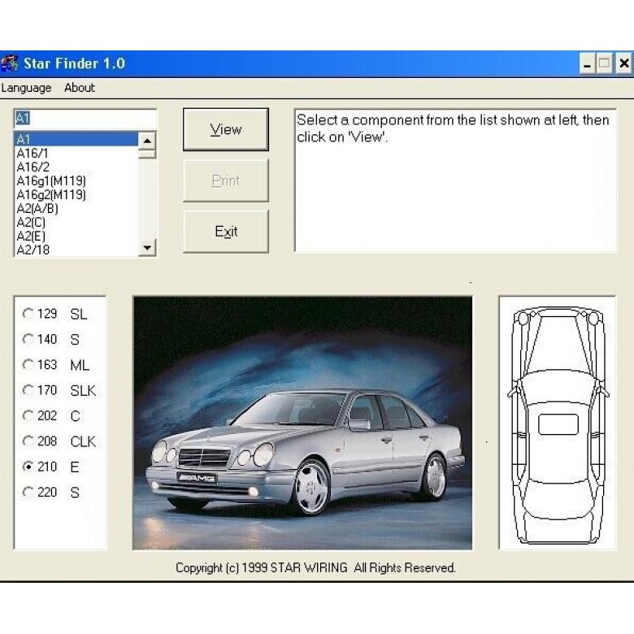Click the list scrollbar up arrow
Viewport: 634px width, 634px height.
(147, 141)
